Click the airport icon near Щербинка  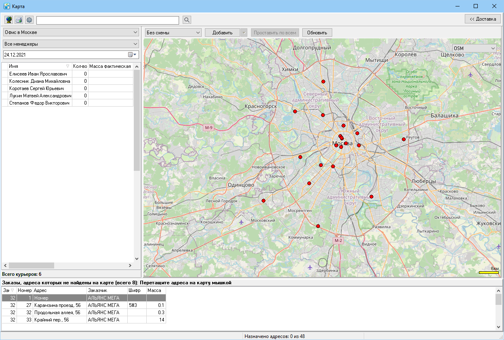click(310, 267)
